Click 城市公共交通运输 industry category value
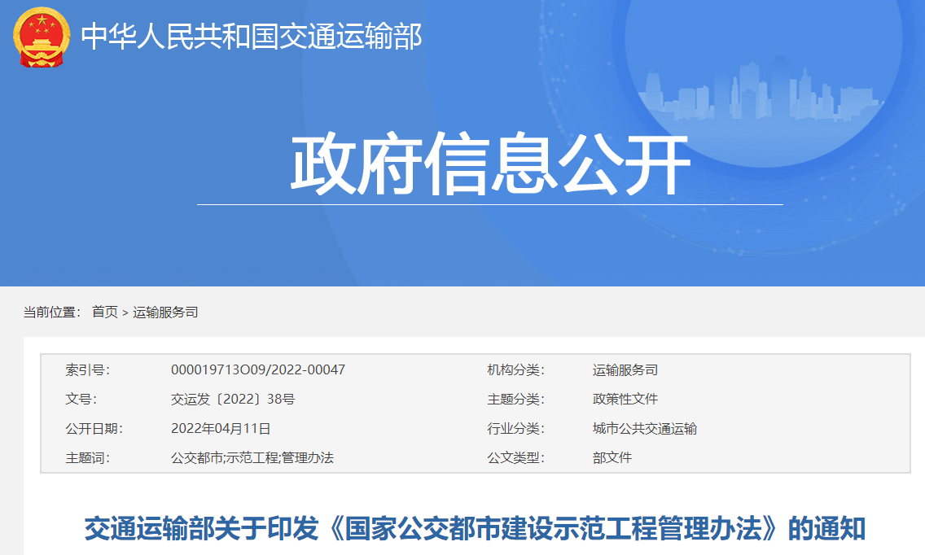 click(x=645, y=429)
